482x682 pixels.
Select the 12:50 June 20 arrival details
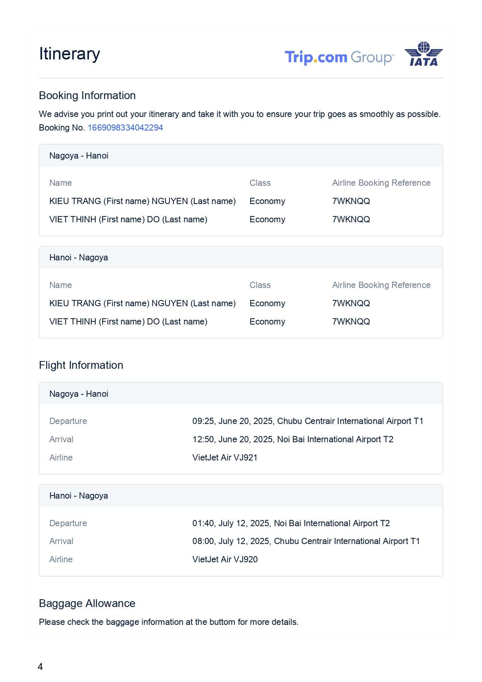point(293,440)
